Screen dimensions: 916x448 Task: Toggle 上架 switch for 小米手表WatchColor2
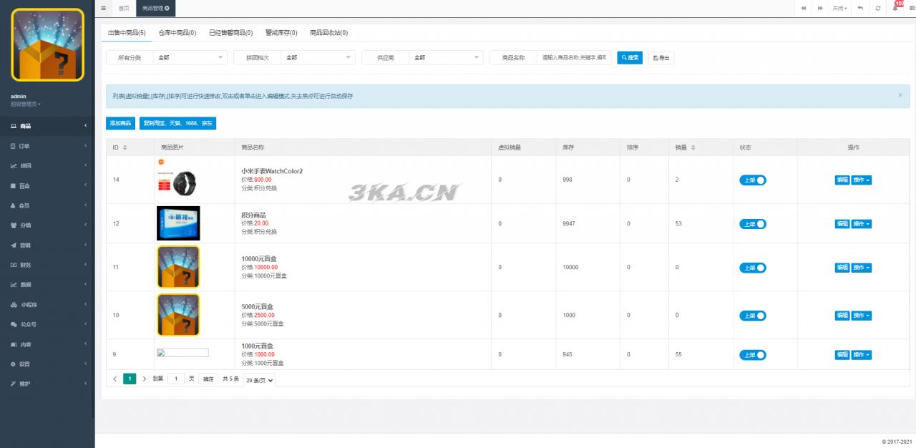pos(752,180)
